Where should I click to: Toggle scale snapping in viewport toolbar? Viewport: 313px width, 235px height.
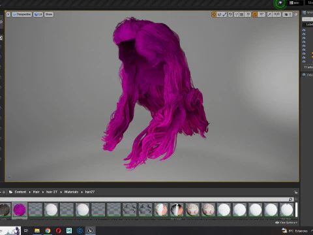click(269, 14)
